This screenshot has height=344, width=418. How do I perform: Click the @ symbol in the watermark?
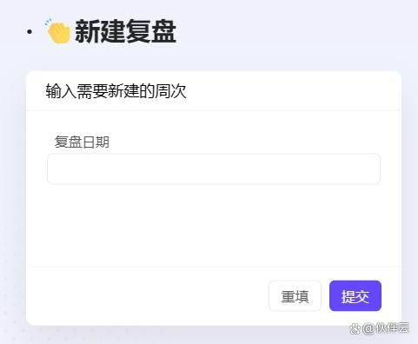(368, 328)
